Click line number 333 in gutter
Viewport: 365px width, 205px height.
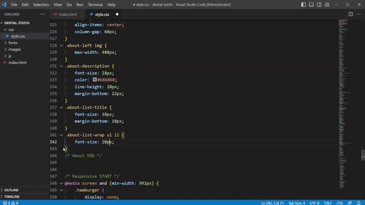[53, 80]
